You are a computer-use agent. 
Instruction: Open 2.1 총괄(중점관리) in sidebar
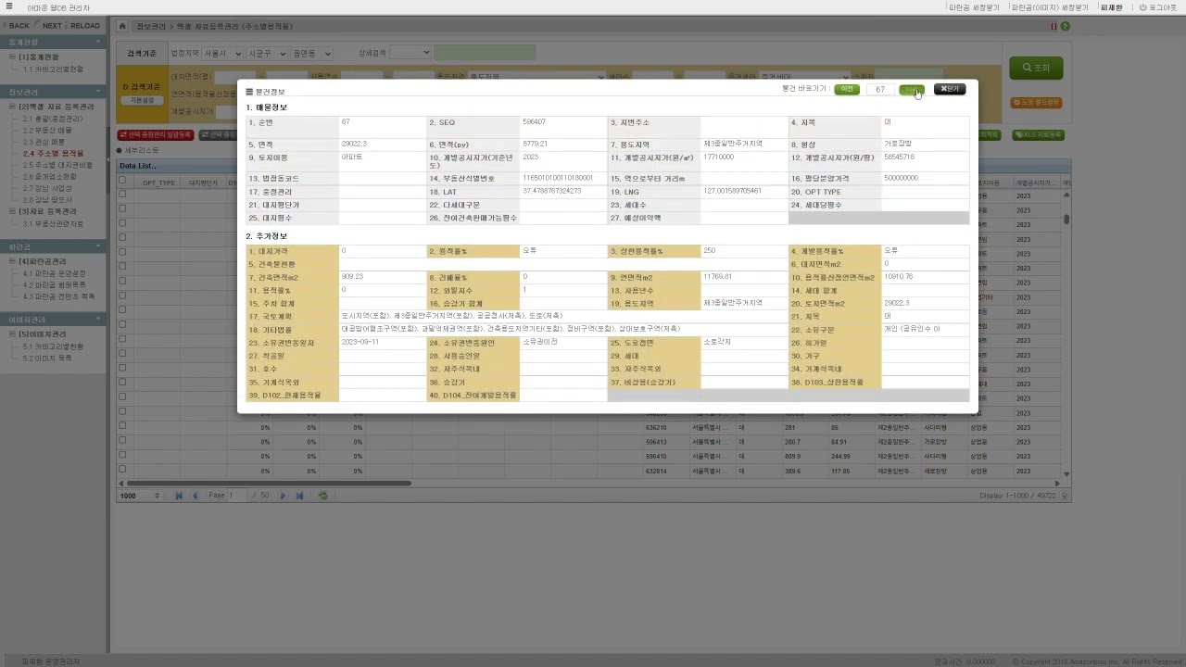click(52, 119)
